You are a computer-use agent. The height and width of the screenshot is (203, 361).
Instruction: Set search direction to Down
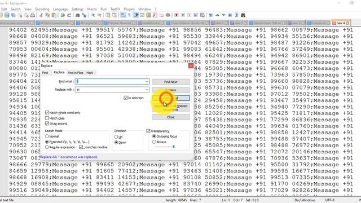pos(116,143)
